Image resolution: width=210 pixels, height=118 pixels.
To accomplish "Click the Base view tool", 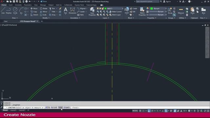I will pos(203,11).
